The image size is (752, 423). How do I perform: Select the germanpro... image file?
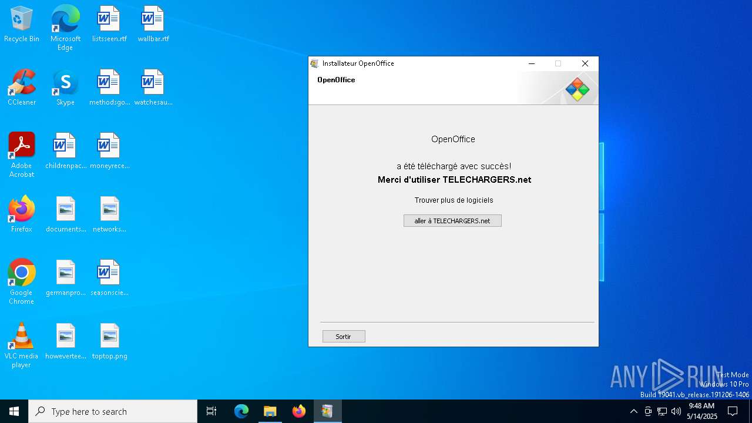[65, 278]
